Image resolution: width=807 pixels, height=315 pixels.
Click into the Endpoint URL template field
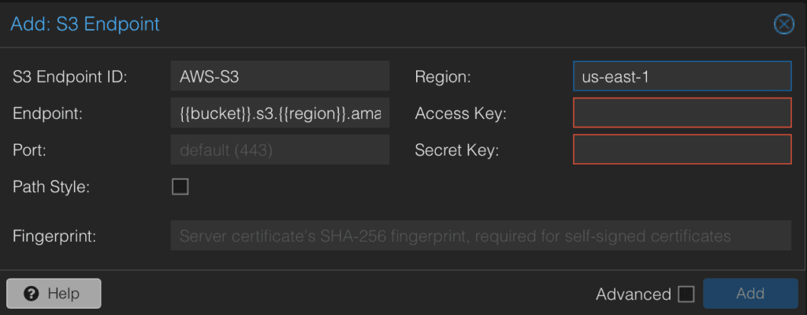coord(280,113)
